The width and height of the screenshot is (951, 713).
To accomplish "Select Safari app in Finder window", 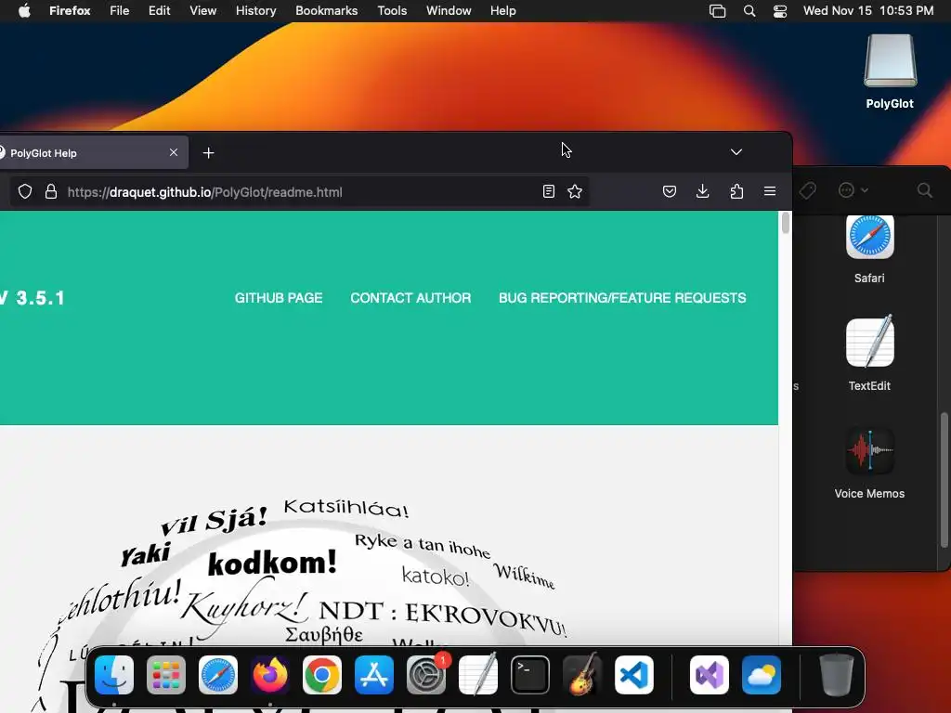I will coord(869,249).
